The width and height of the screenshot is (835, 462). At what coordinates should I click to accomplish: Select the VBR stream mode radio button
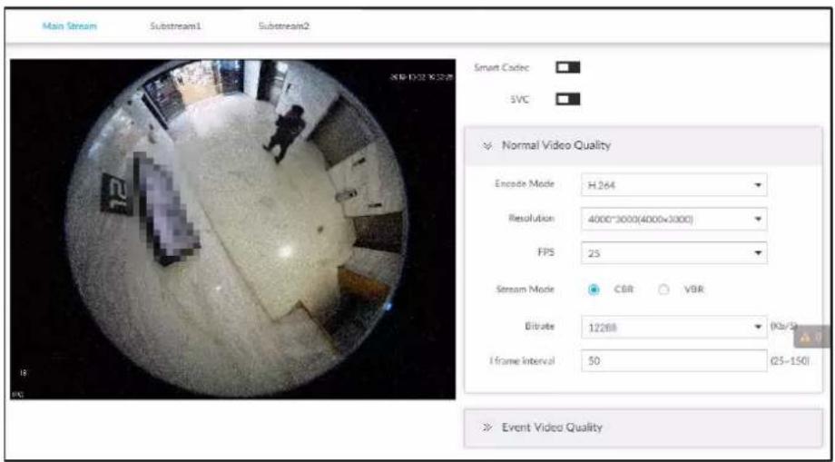(x=663, y=290)
